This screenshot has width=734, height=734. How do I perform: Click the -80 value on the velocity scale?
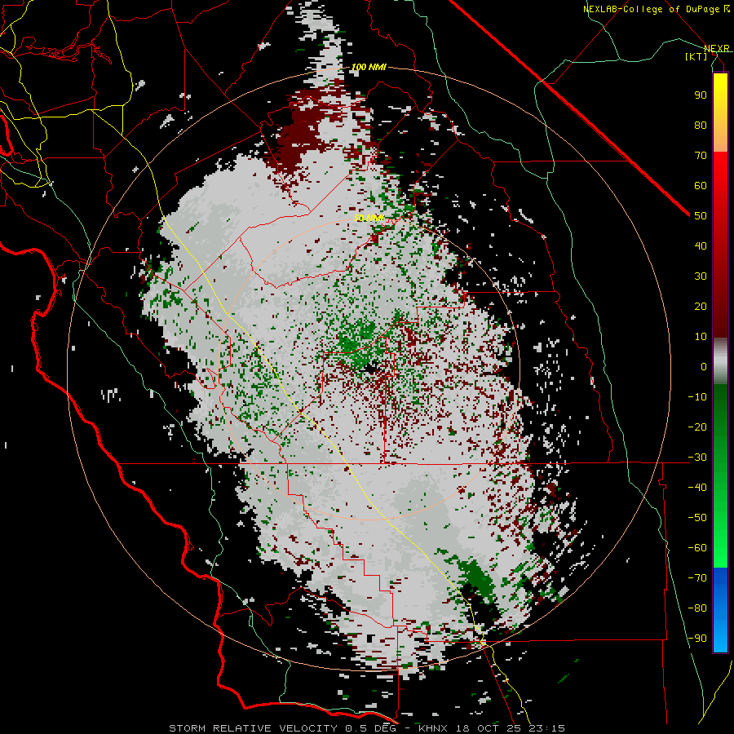[697, 608]
